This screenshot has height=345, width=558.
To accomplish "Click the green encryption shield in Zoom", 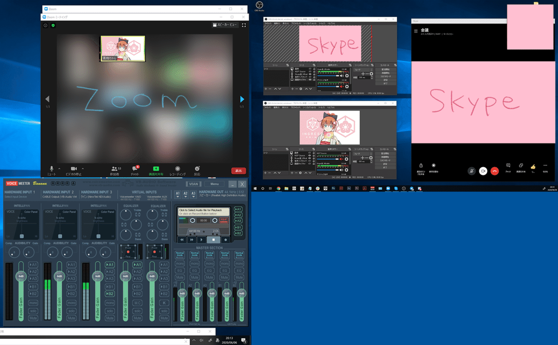I will coord(53,26).
